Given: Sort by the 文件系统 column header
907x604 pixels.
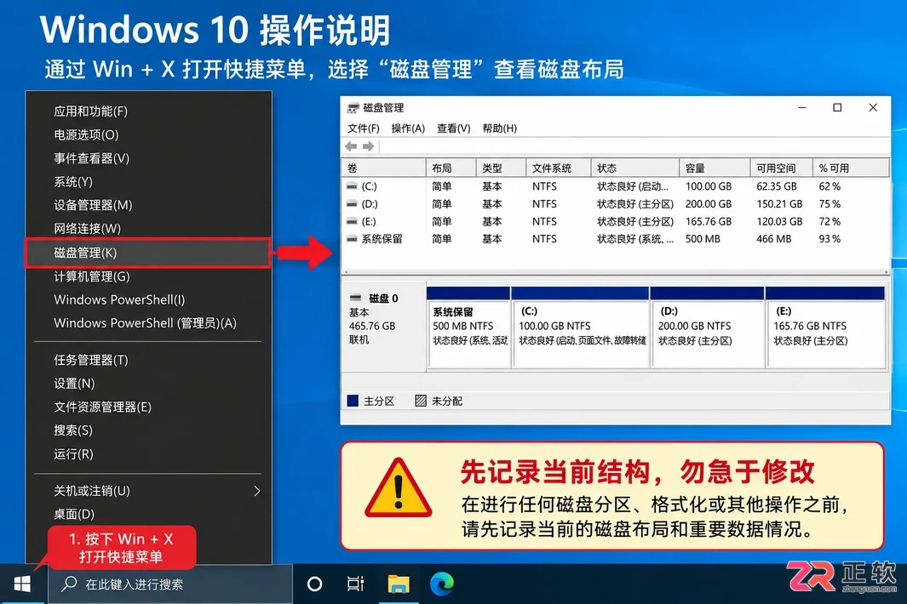Looking at the screenshot, I should coord(558,168).
